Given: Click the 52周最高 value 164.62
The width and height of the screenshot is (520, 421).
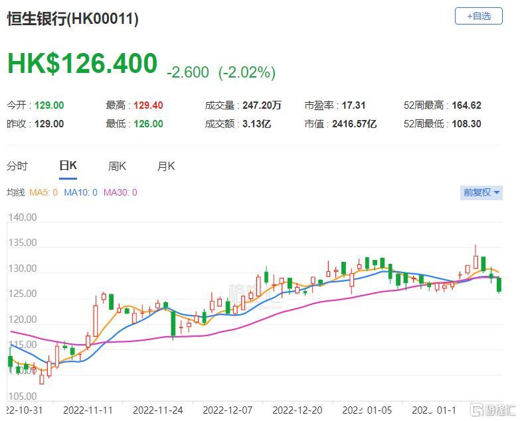Looking at the screenshot, I should click(x=466, y=105).
